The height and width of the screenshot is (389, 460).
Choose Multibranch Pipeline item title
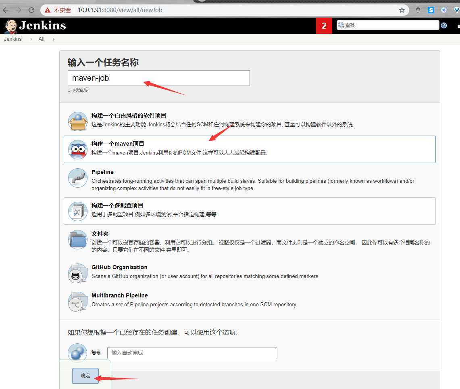click(x=120, y=295)
